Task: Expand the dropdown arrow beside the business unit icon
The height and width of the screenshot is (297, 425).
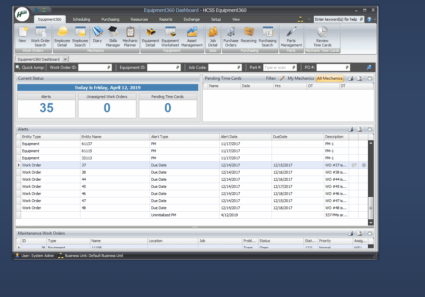Action: (309, 20)
